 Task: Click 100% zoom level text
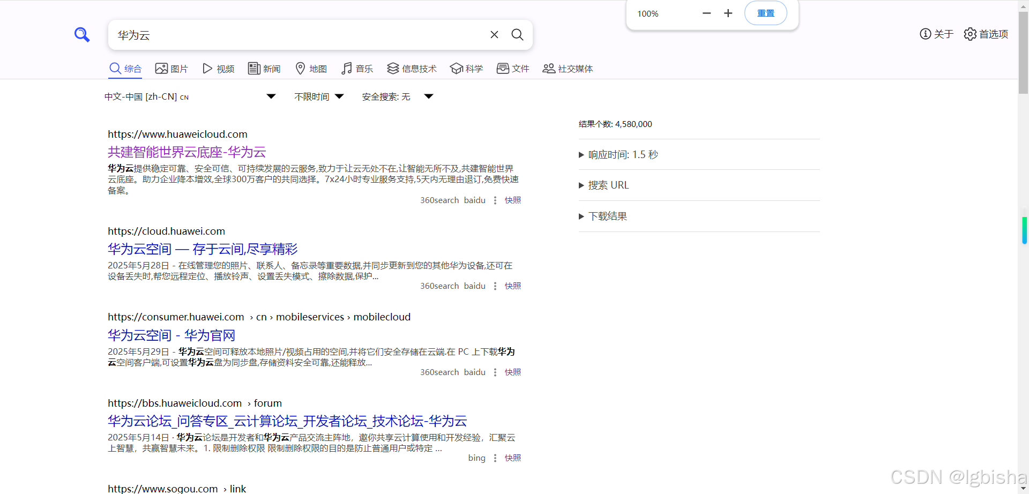click(648, 14)
